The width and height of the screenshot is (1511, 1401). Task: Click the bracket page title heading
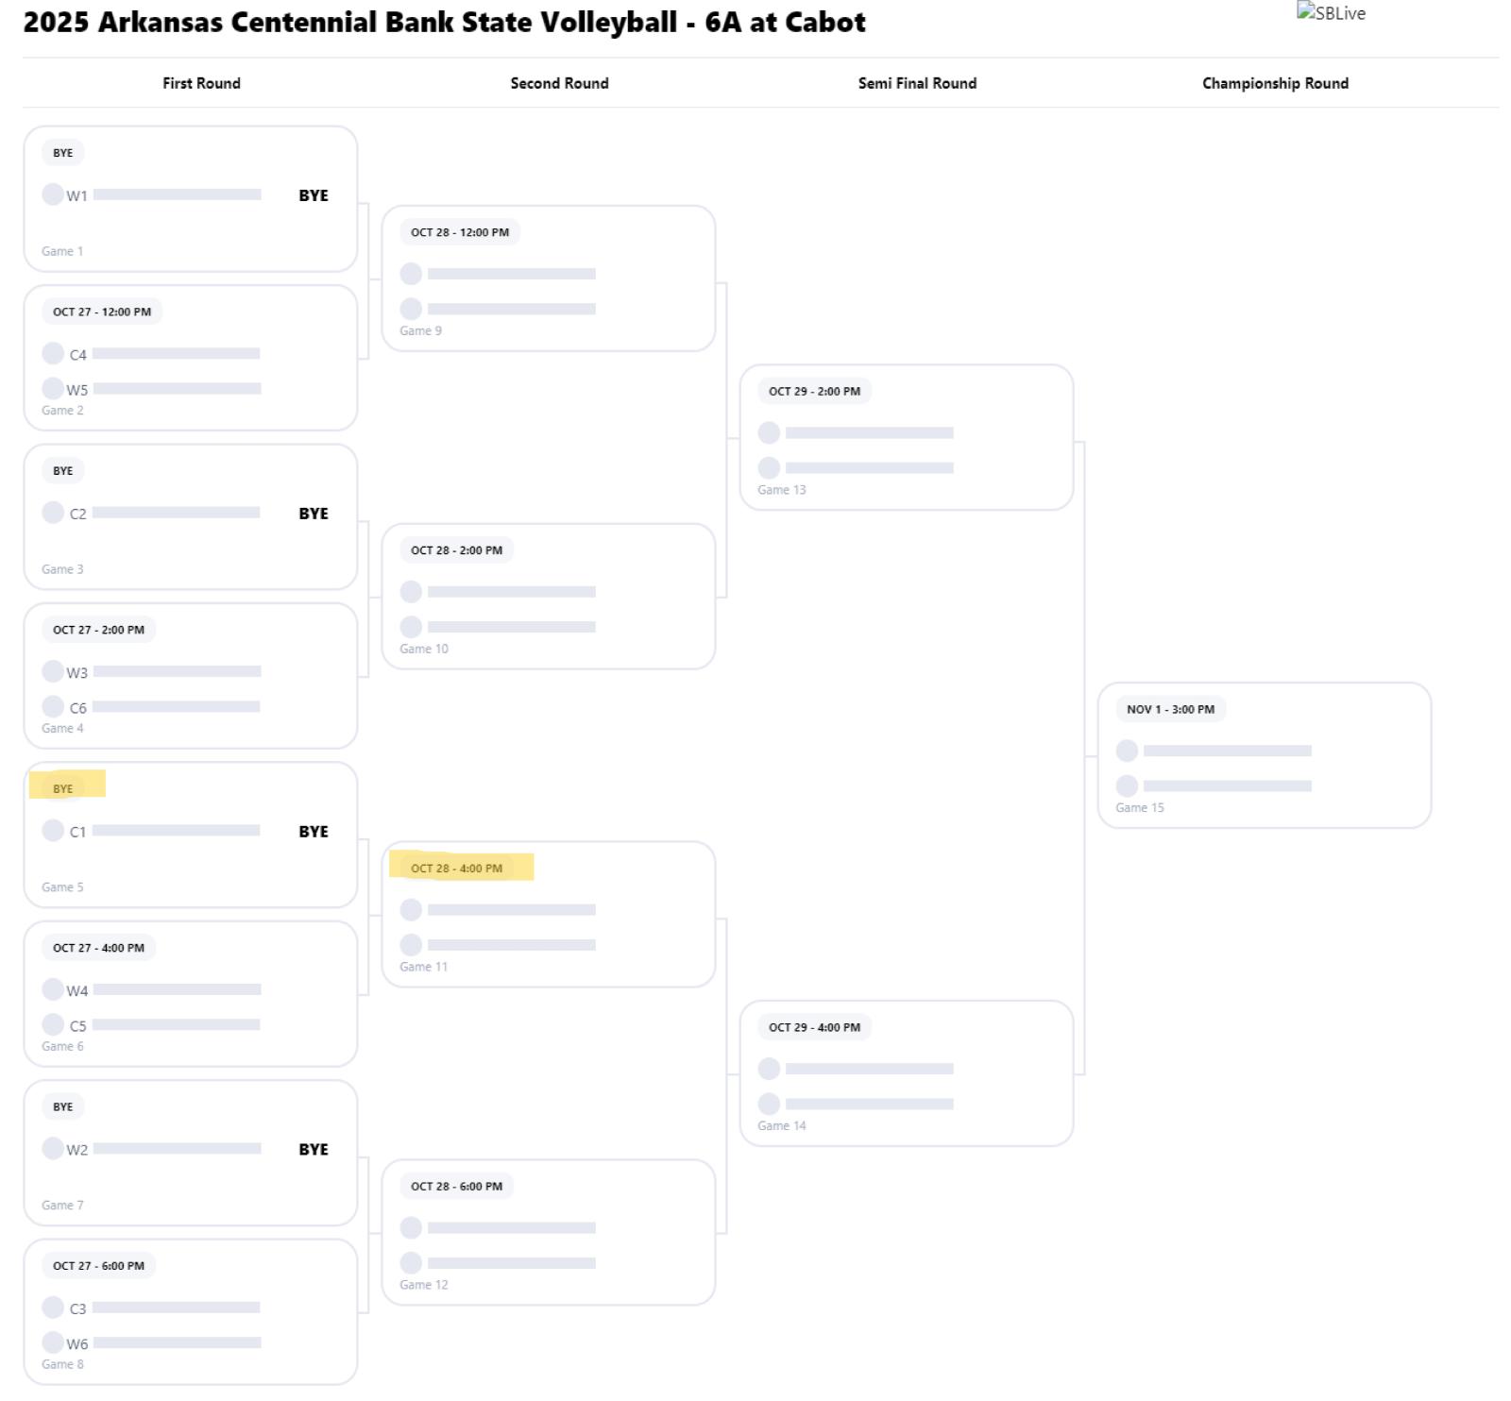(444, 23)
